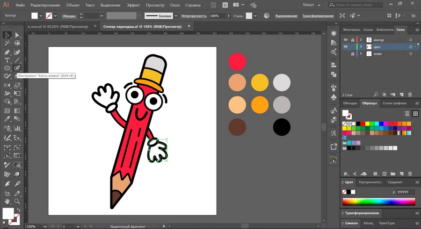Click the red circle palette swatch on canvas
The width and height of the screenshot is (421, 229).
[x=237, y=61]
